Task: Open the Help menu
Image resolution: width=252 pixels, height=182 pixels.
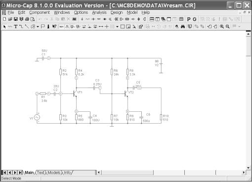Action: 146,12
